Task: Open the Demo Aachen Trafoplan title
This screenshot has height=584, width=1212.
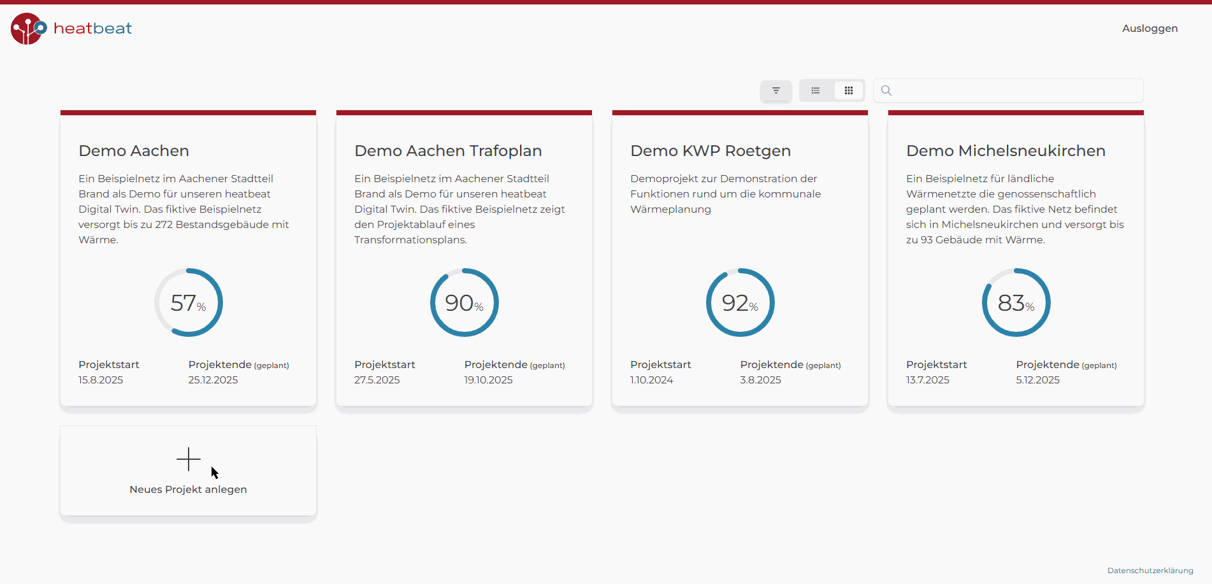Action: click(448, 151)
